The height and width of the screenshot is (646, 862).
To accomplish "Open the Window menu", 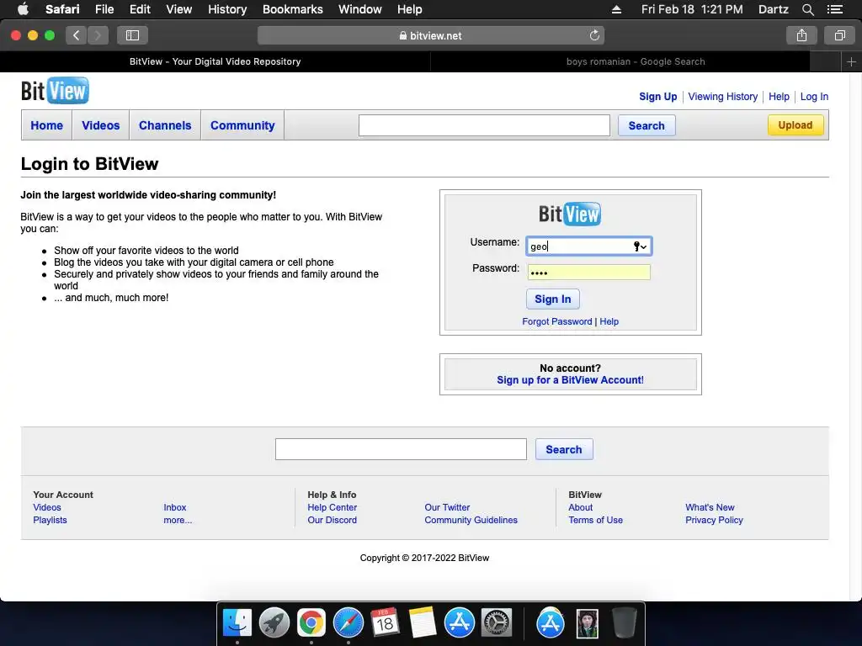I will [x=360, y=9].
